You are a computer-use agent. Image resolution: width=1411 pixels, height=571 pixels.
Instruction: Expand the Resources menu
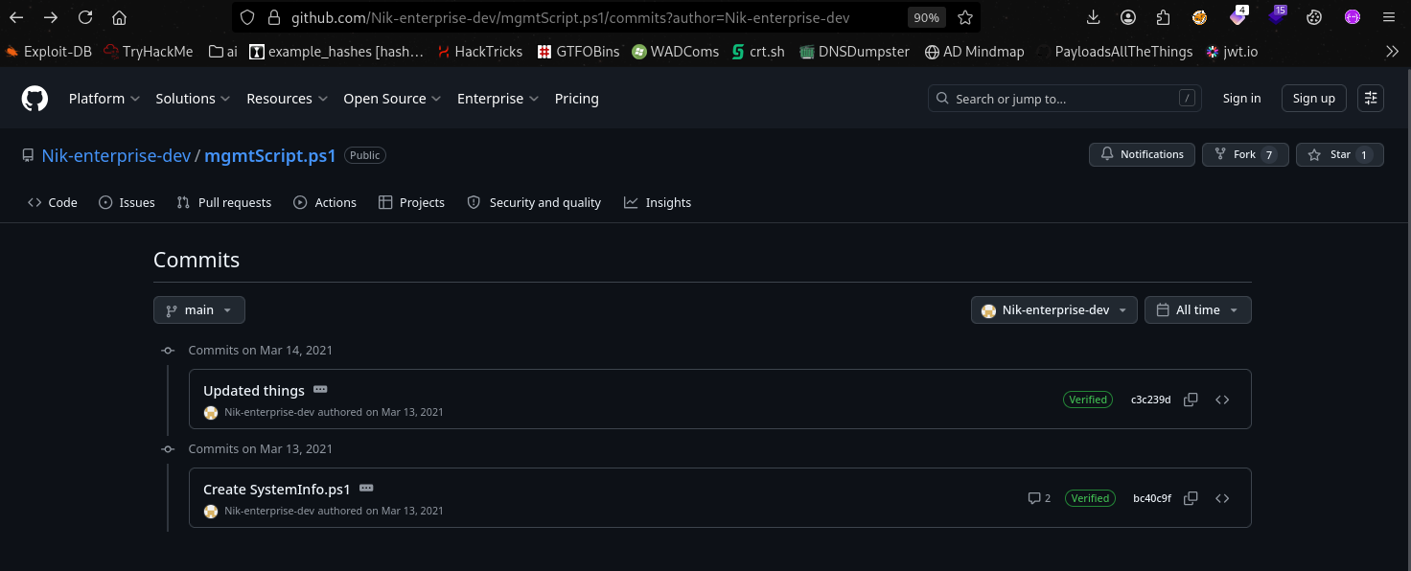288,99
